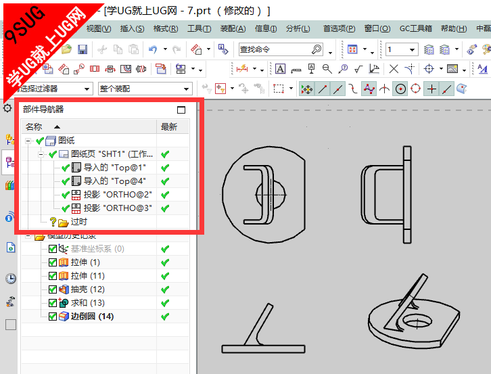The width and height of the screenshot is (491, 374).
Task: Open the dimension tool dropdown arrow
Action: click(x=254, y=68)
